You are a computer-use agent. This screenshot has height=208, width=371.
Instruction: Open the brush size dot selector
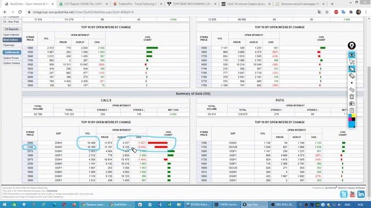352,83
